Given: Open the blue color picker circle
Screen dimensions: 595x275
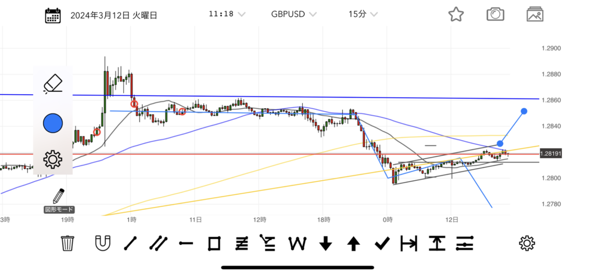Looking at the screenshot, I should pyautogui.click(x=53, y=122).
